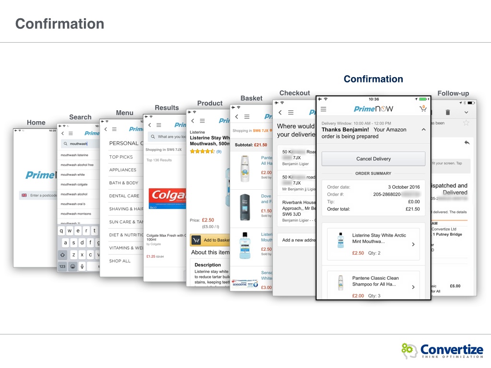
Task: Tap the UK flag on Home screen
Action: click(x=24, y=195)
